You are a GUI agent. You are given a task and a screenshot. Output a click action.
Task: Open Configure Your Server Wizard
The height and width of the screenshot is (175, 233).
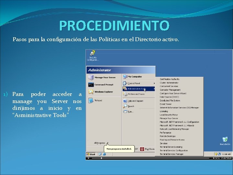tap(173, 93)
